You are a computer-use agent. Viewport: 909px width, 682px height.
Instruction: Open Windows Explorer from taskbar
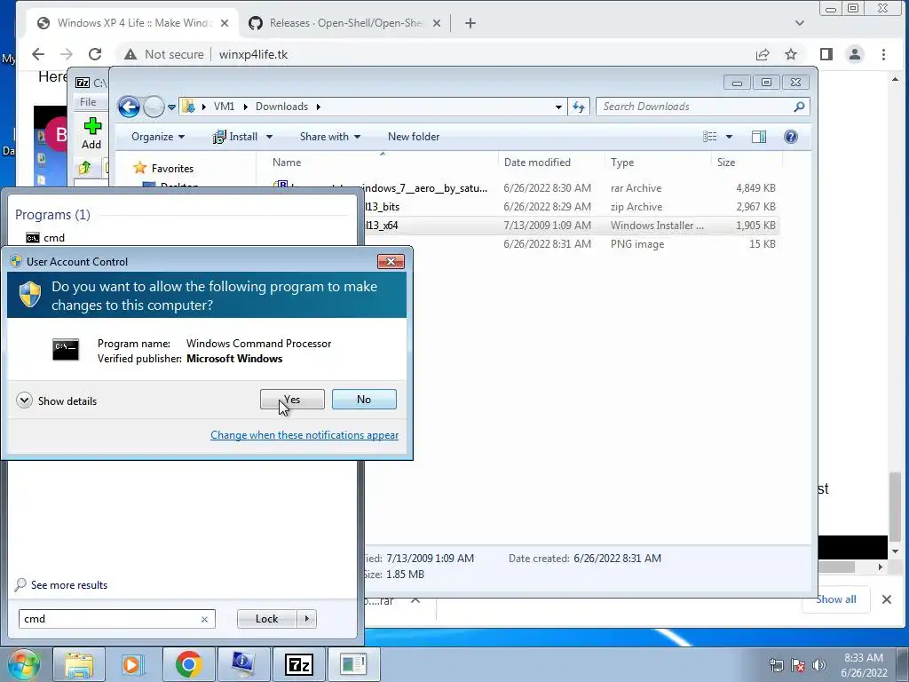(79, 664)
